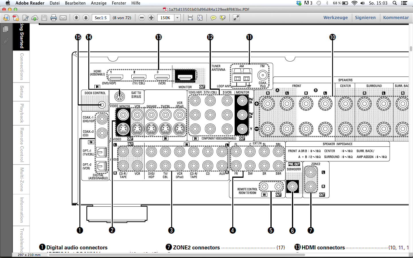The width and height of the screenshot is (413, 258).
Task: Click the DOCK CONTROL label
Action: (x=95, y=93)
